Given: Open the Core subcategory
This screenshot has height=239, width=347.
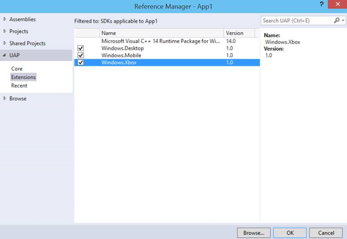Looking at the screenshot, I should (17, 69).
